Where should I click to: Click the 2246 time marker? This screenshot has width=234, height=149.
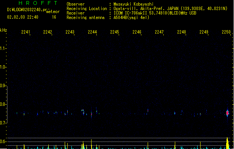pyautogui.click(x=137, y=32)
